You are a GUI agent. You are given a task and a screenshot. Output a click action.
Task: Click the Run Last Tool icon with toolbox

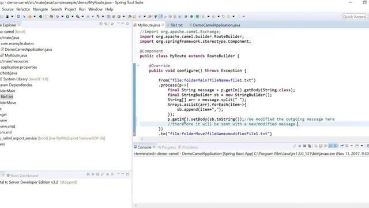(x=78, y=17)
